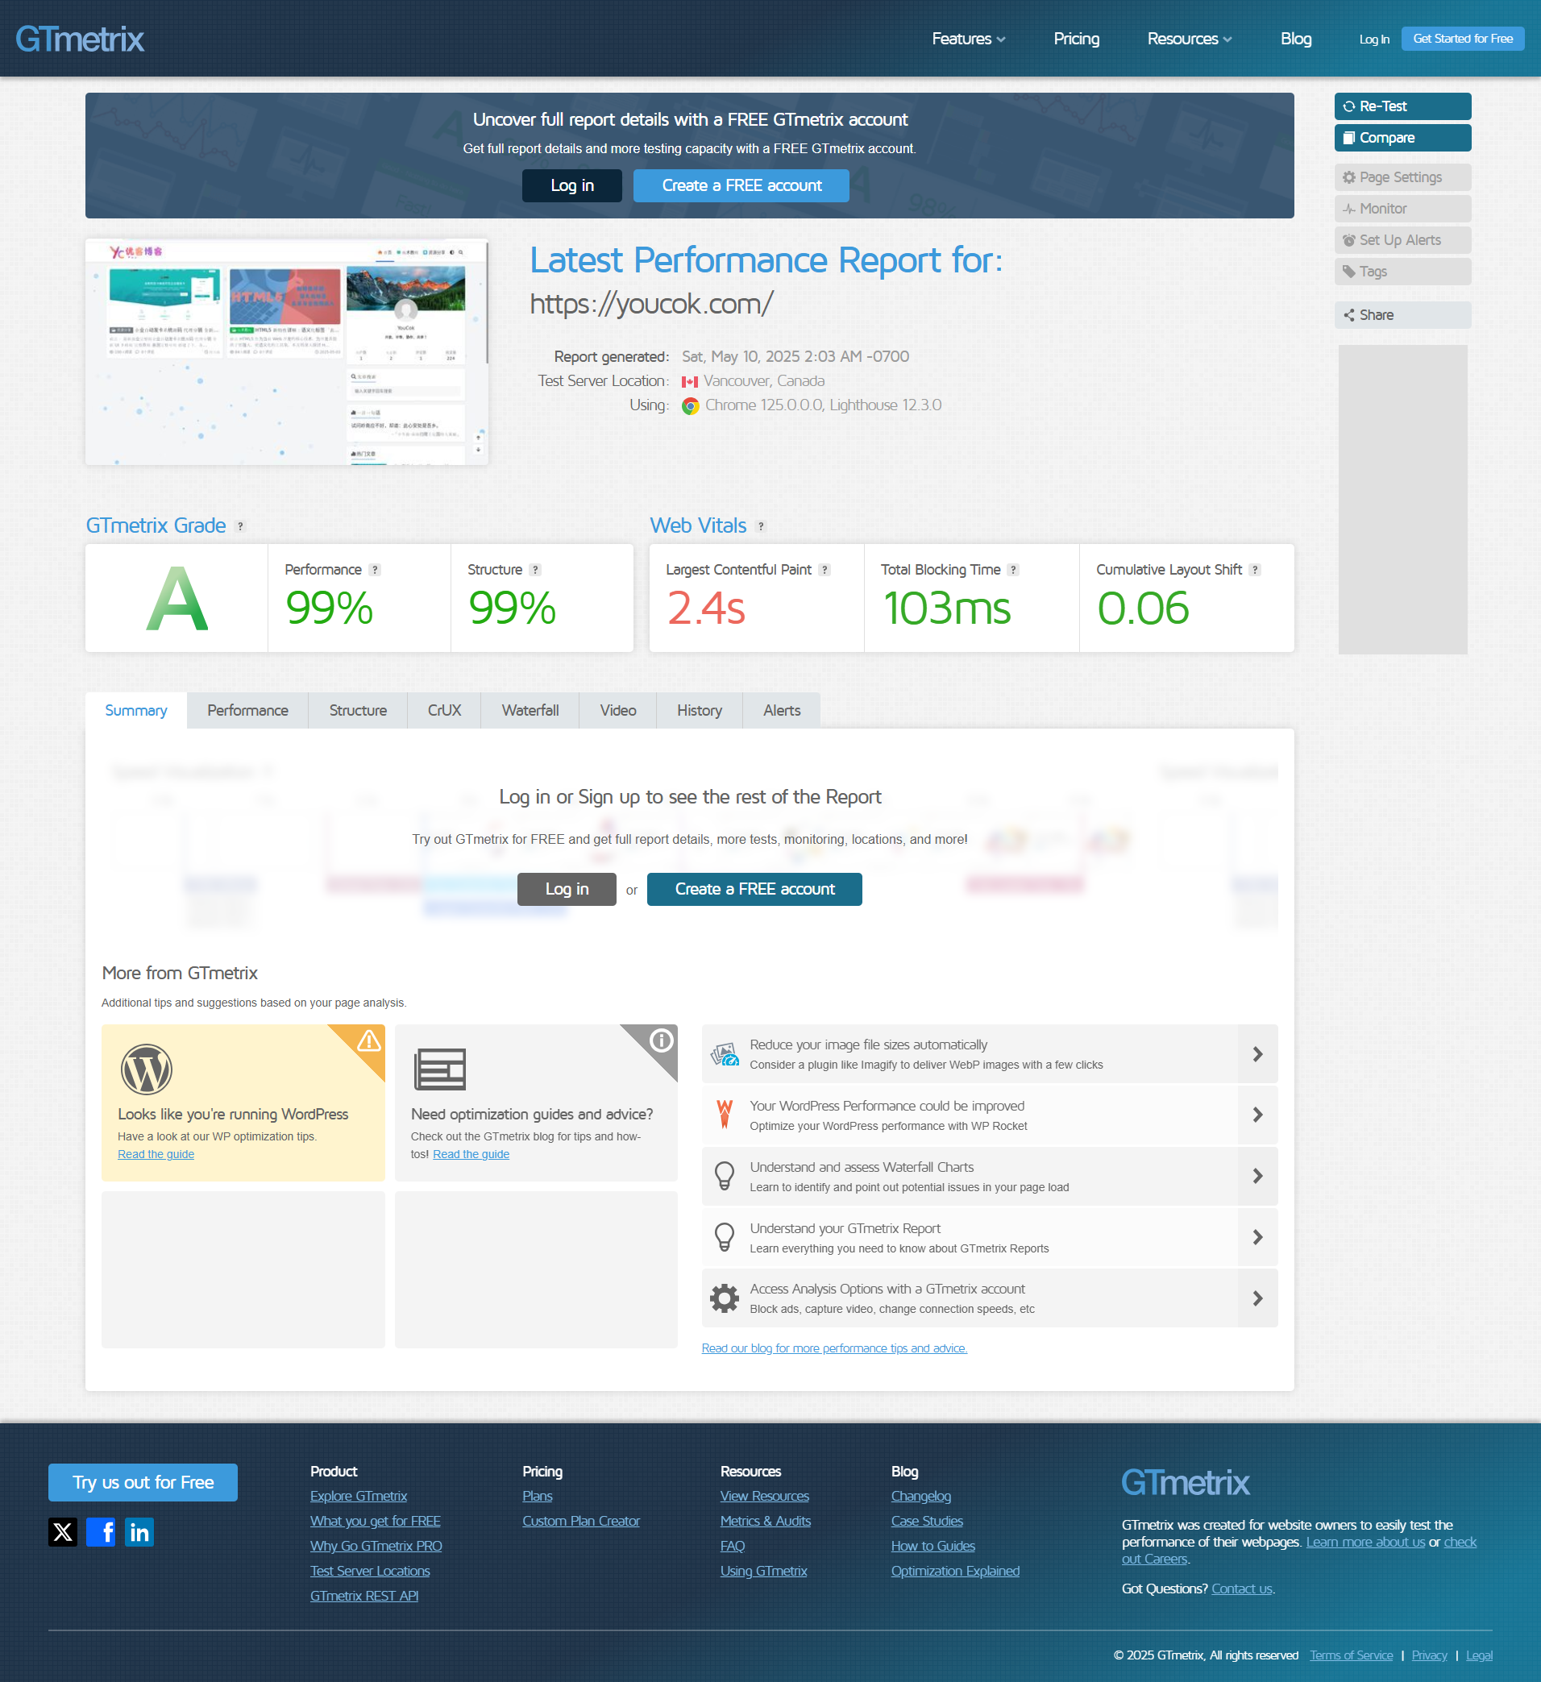
Task: Click the warning triangle on WordPress card
Action: coord(369,1040)
